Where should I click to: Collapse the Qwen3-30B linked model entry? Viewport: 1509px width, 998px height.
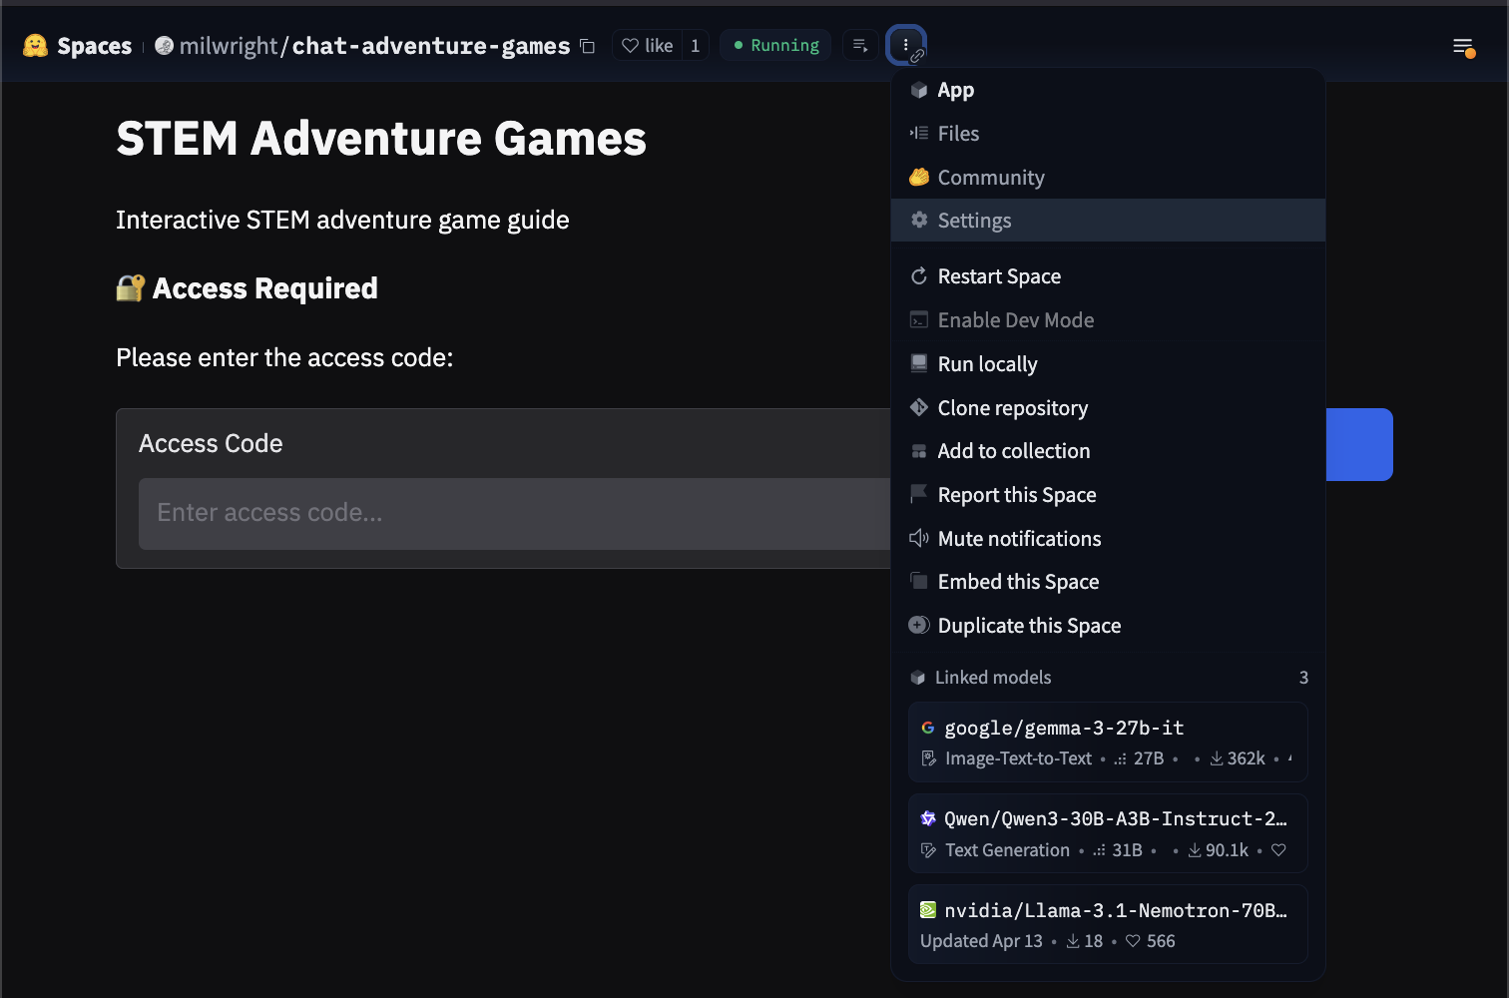tap(1108, 833)
